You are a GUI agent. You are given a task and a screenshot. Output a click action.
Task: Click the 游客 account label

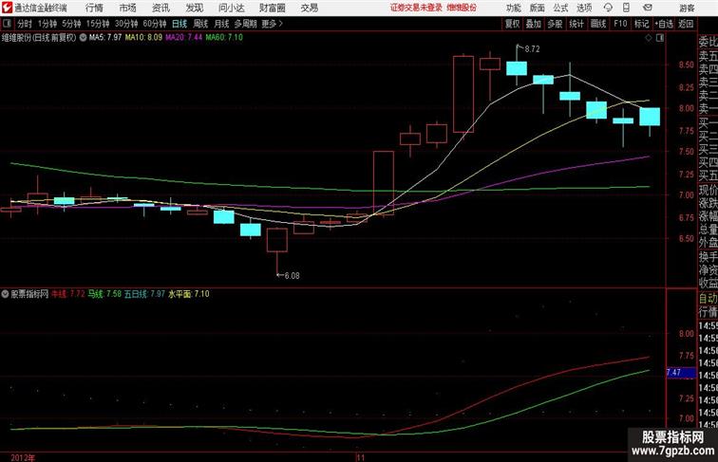click(687, 9)
